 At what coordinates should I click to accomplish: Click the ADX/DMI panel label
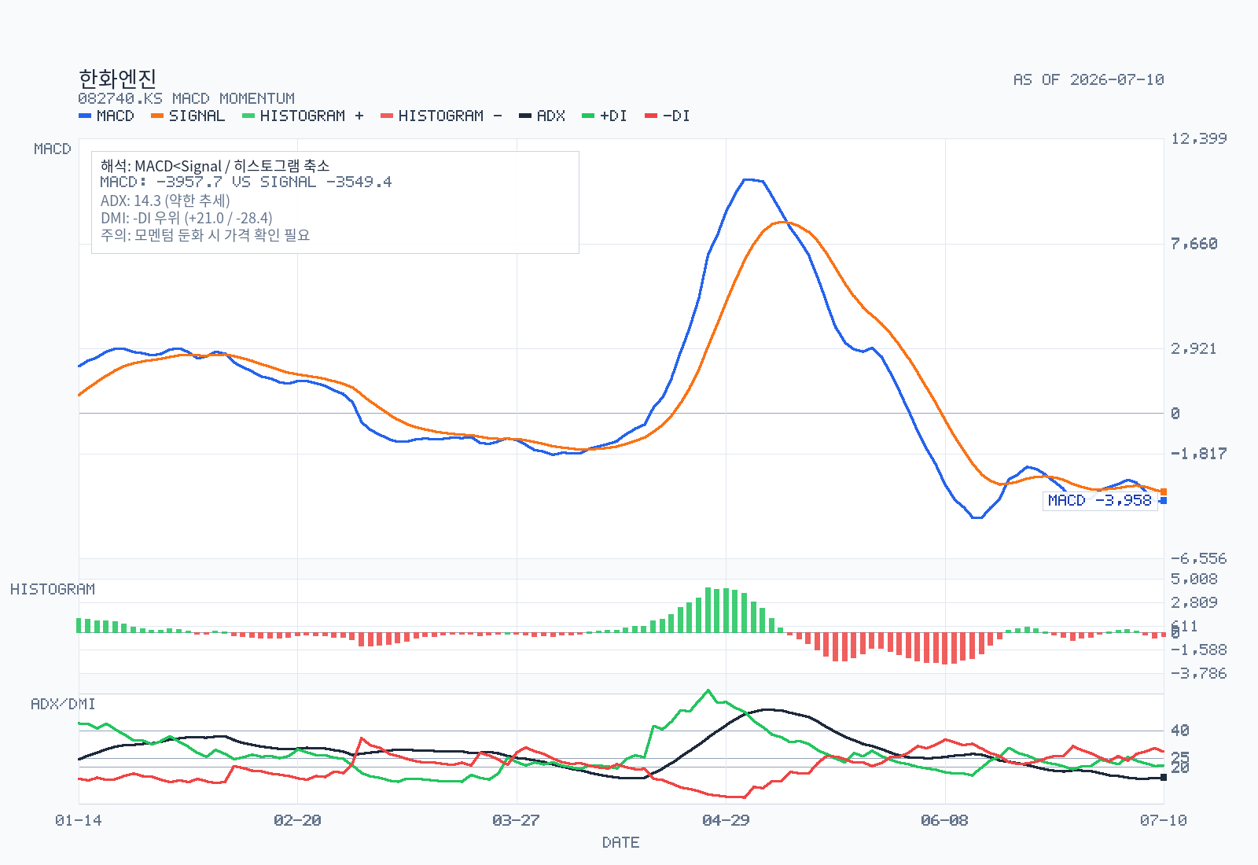click(x=63, y=704)
